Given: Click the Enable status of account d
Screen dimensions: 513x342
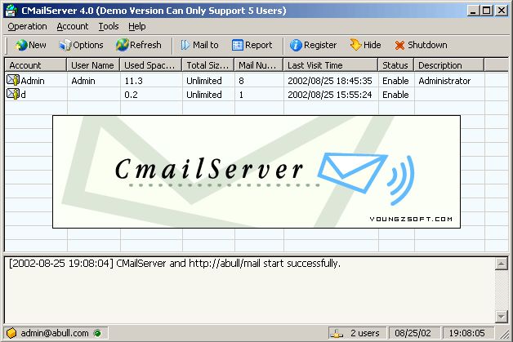Looking at the screenshot, I should coord(395,95).
